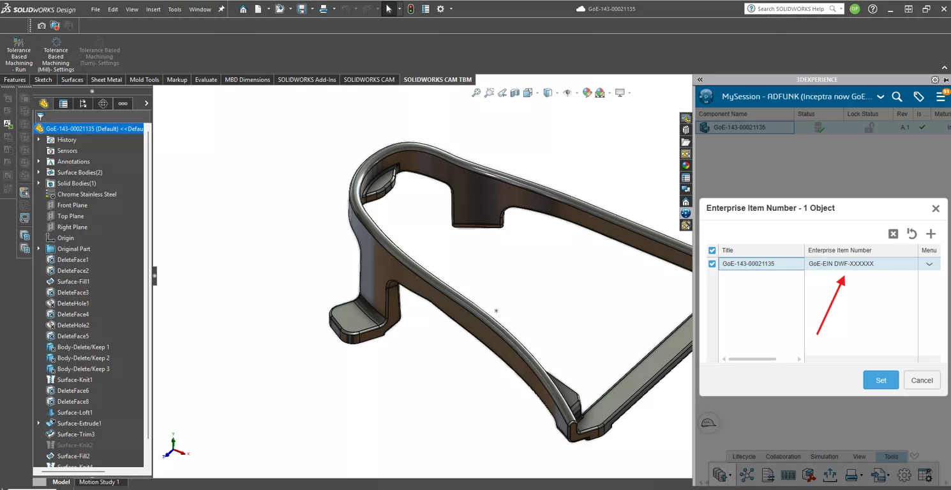951x490 pixels.
Task: Click the Edit Appearance color sphere icon
Action: click(587, 93)
